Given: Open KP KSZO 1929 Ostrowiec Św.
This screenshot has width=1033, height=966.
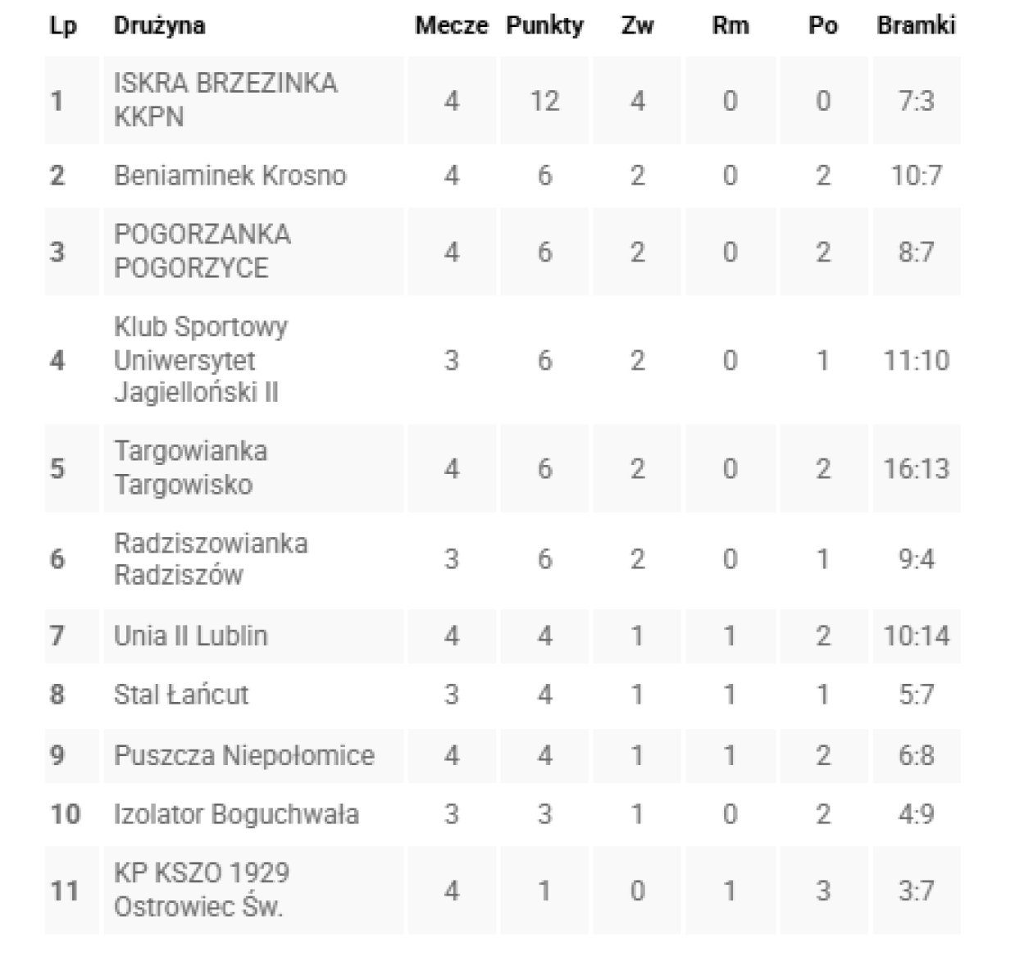Looking at the screenshot, I should click(201, 890).
